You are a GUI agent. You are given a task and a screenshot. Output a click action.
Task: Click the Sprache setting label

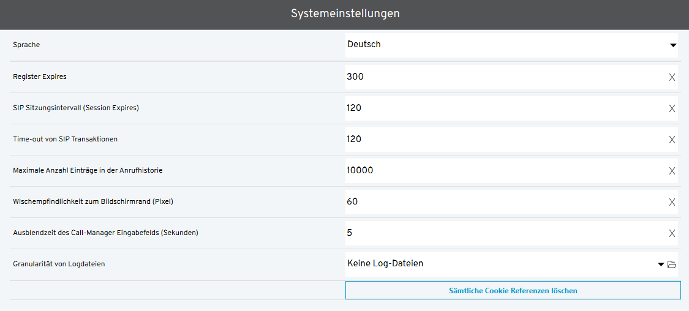[26, 45]
